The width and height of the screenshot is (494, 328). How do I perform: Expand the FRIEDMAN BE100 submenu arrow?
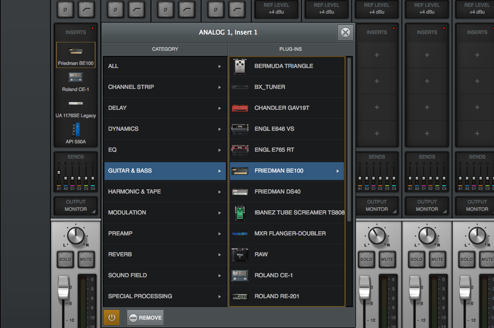(x=337, y=171)
